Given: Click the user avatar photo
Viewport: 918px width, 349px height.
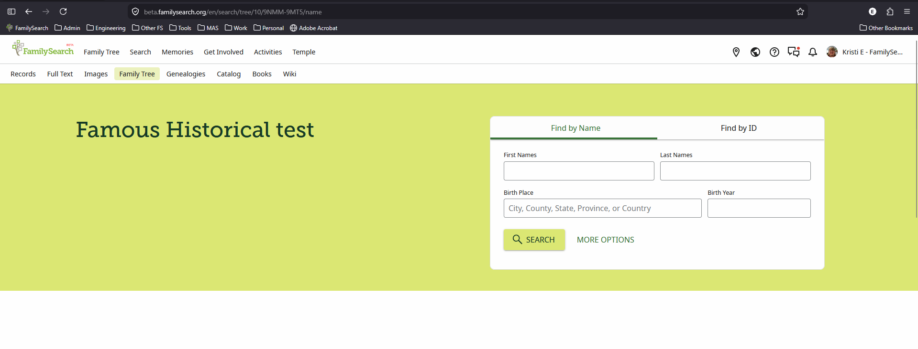Looking at the screenshot, I should 832,52.
